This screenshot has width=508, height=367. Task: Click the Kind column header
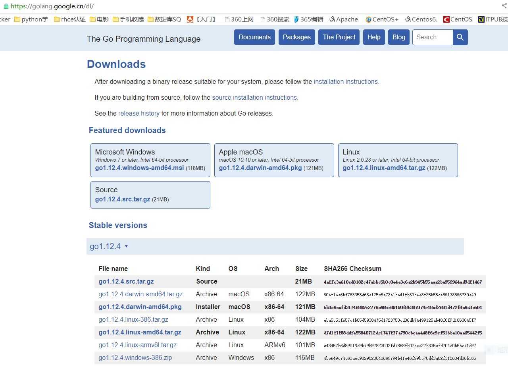[x=203, y=268]
